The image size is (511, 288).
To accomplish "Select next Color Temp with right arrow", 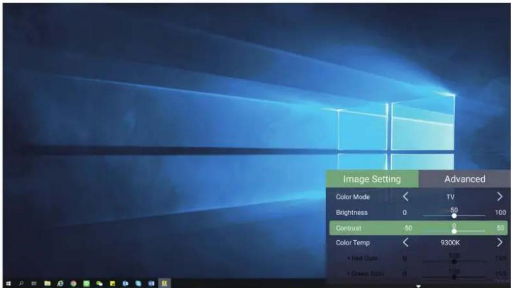I will pyautogui.click(x=499, y=243).
